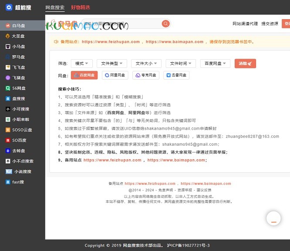Expand the 百度网盘 filter dropdown
The height and width of the screenshot is (251, 290).
pos(215,64)
